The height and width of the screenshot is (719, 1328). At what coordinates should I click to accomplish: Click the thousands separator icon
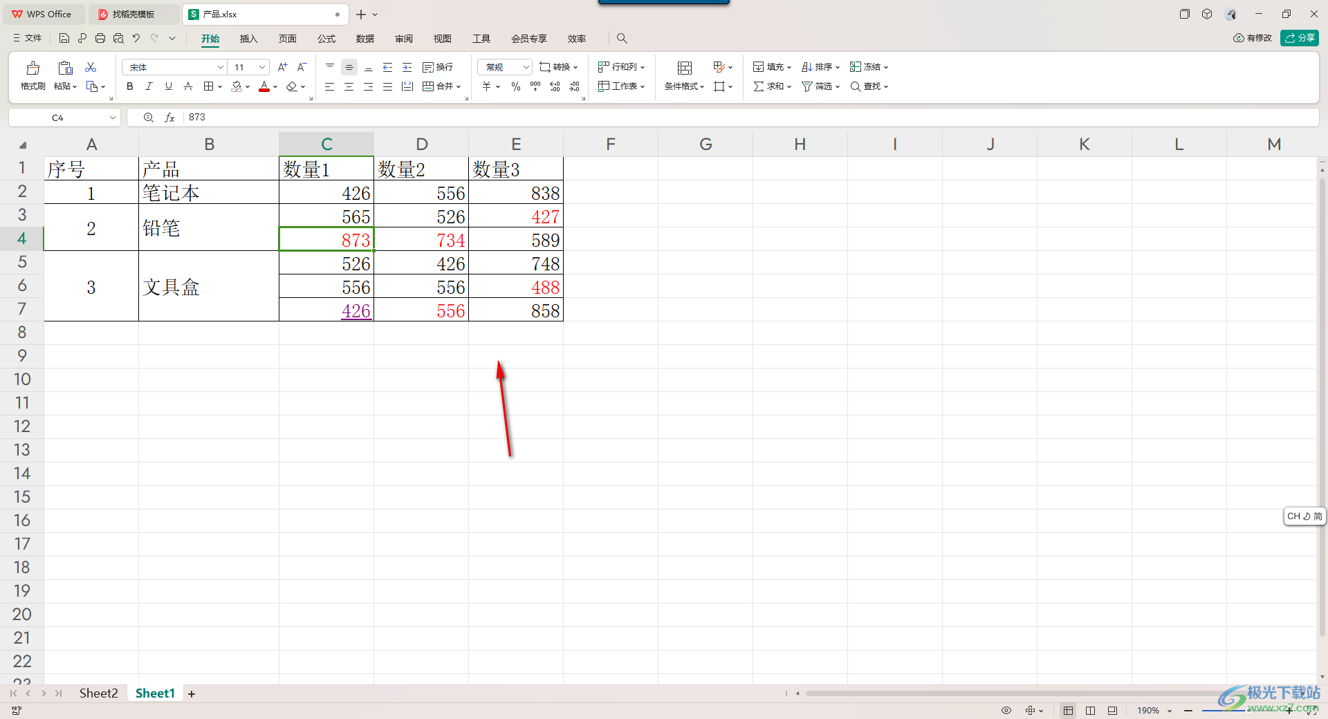pos(535,86)
